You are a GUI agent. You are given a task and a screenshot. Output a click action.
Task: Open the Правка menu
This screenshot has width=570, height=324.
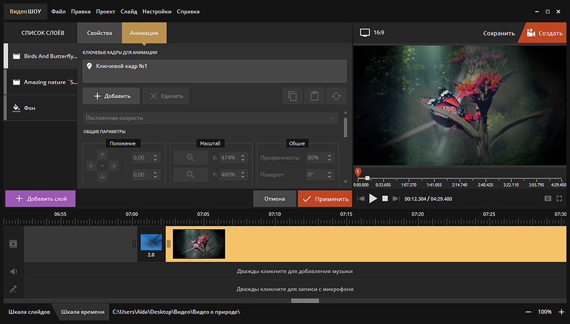coord(81,12)
